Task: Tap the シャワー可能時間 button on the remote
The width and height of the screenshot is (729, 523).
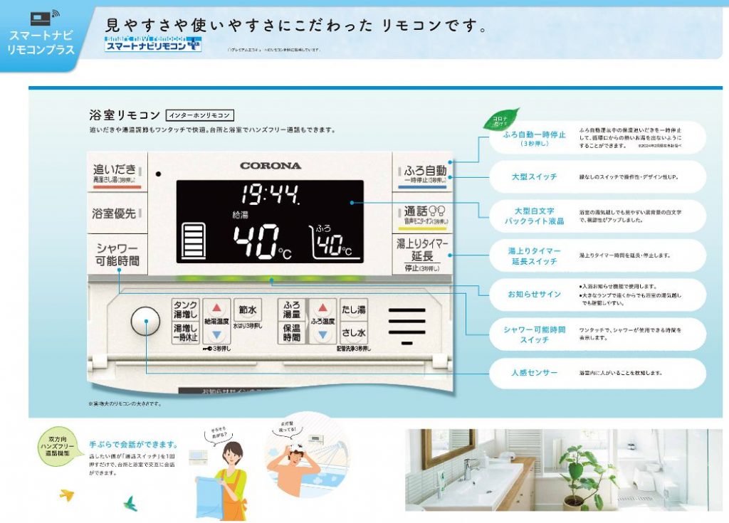Action: [117, 254]
